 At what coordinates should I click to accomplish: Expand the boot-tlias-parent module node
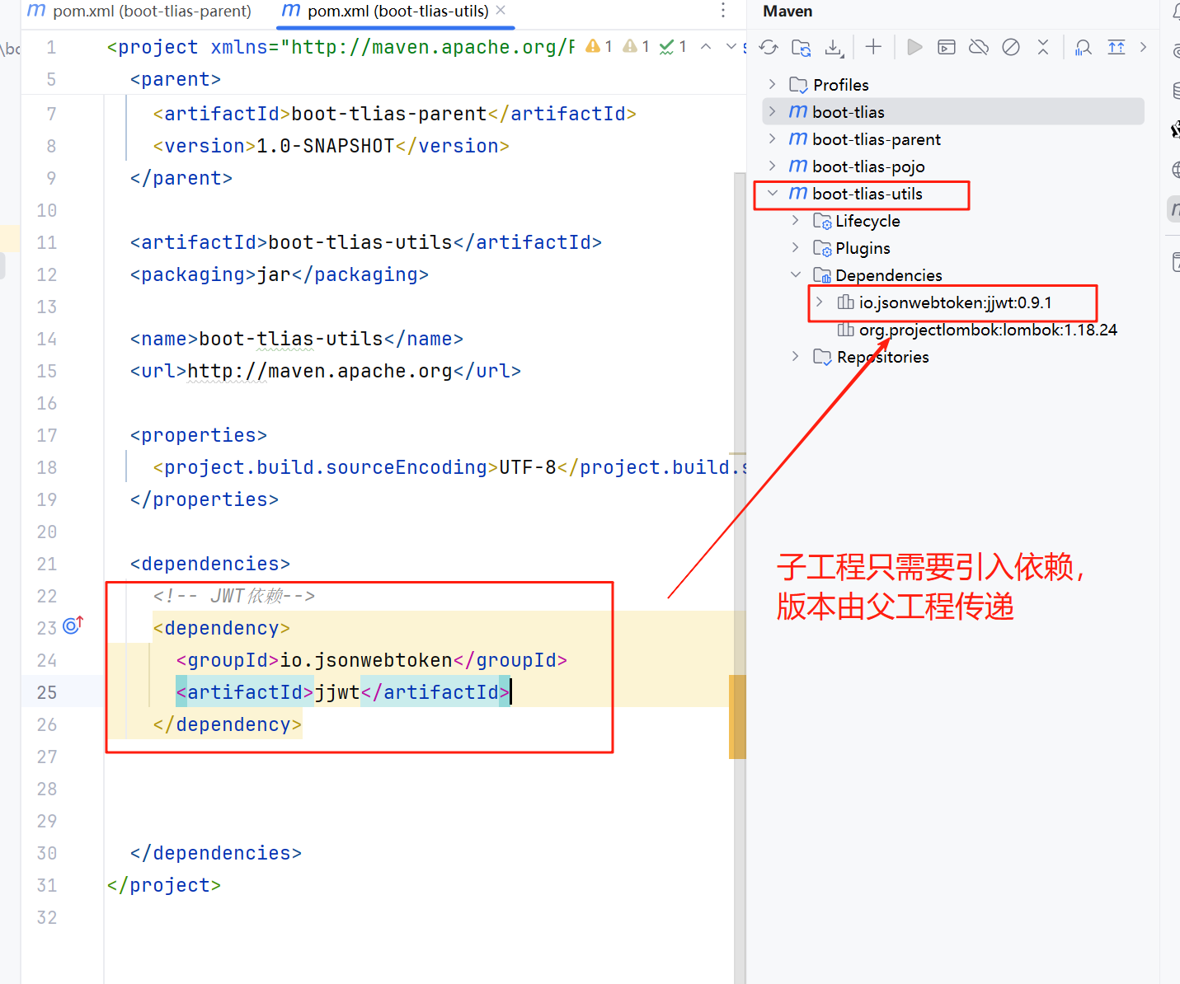coord(772,138)
